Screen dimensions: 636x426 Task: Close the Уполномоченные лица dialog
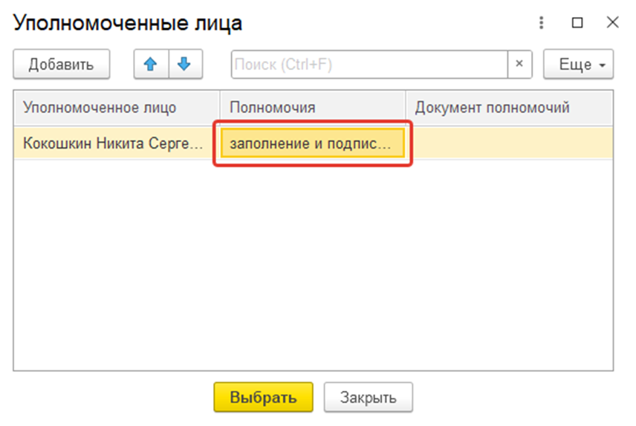tap(612, 22)
